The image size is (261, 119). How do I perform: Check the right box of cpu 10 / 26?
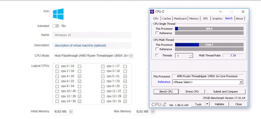(x=80, y=91)
